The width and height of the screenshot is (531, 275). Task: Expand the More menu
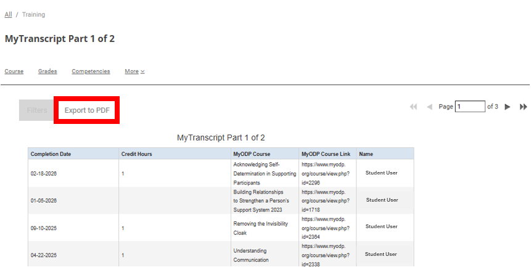pos(134,72)
